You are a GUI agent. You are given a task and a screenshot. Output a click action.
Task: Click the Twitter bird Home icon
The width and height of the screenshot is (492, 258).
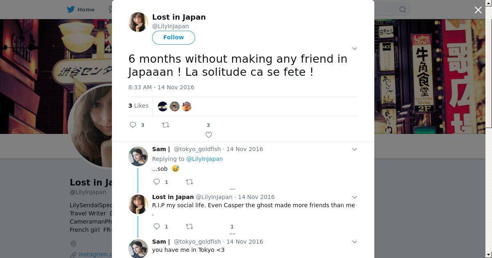pos(71,9)
